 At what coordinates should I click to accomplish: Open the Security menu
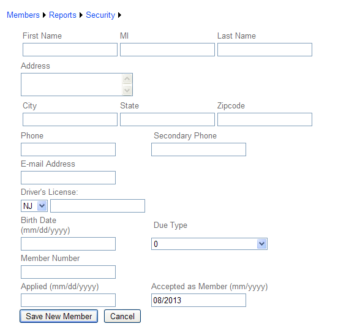point(100,15)
